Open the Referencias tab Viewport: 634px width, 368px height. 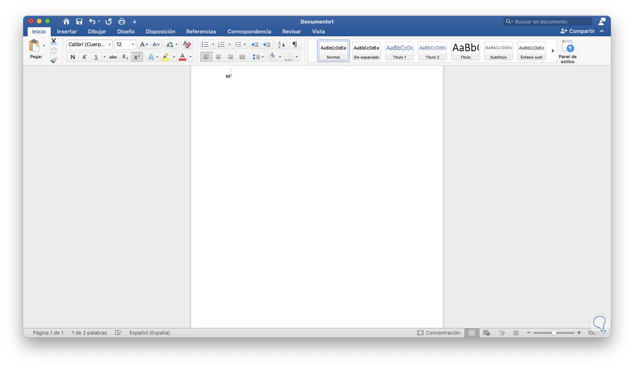click(x=201, y=31)
